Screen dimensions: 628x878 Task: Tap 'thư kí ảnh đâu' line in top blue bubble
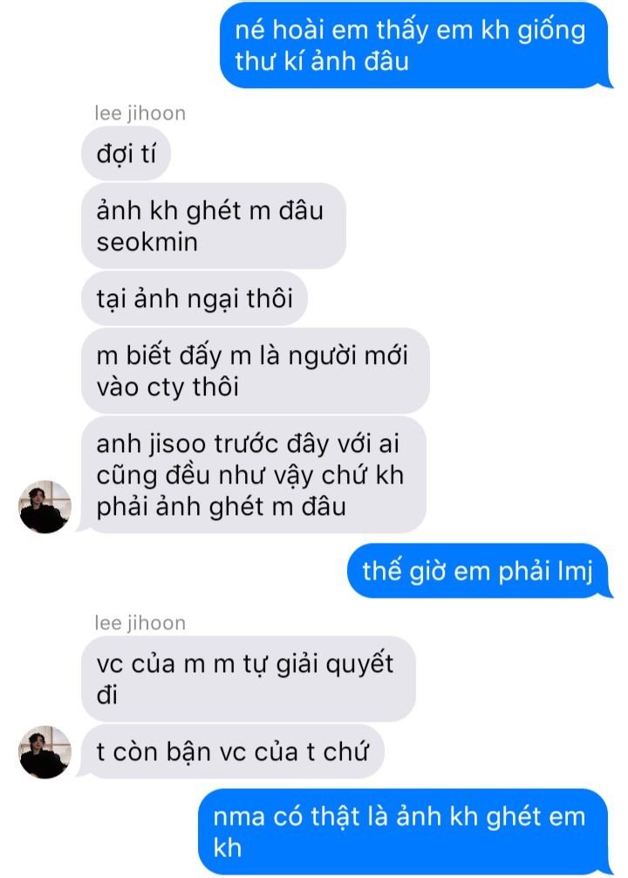coord(322,61)
